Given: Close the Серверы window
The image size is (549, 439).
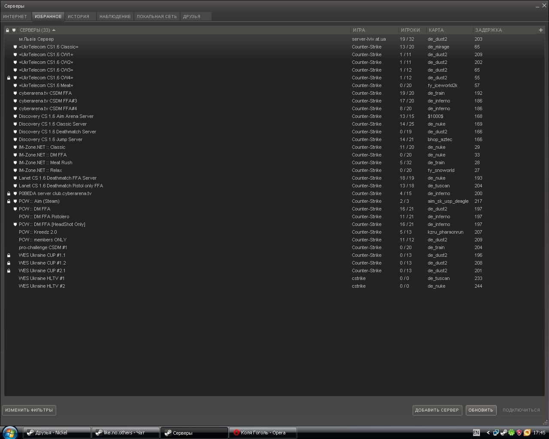Looking at the screenshot, I should (x=544, y=6).
